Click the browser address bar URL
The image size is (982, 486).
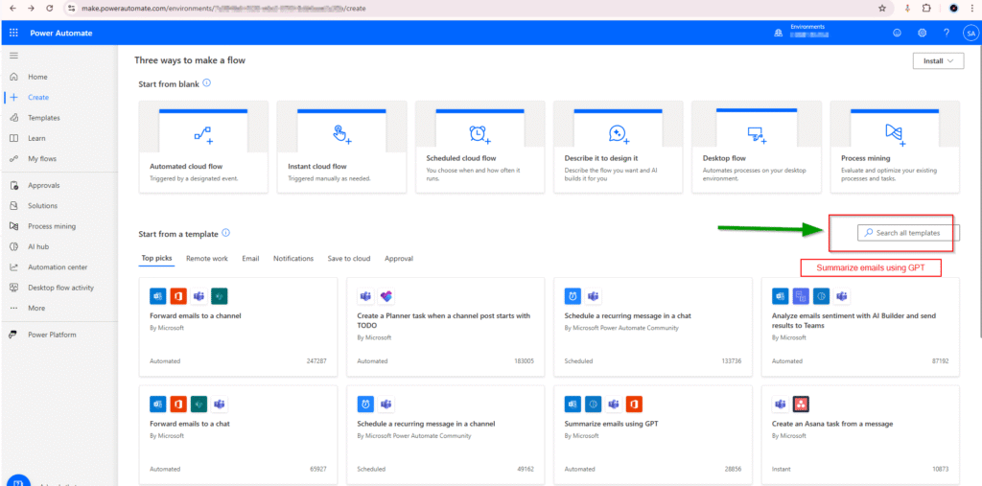[223, 9]
